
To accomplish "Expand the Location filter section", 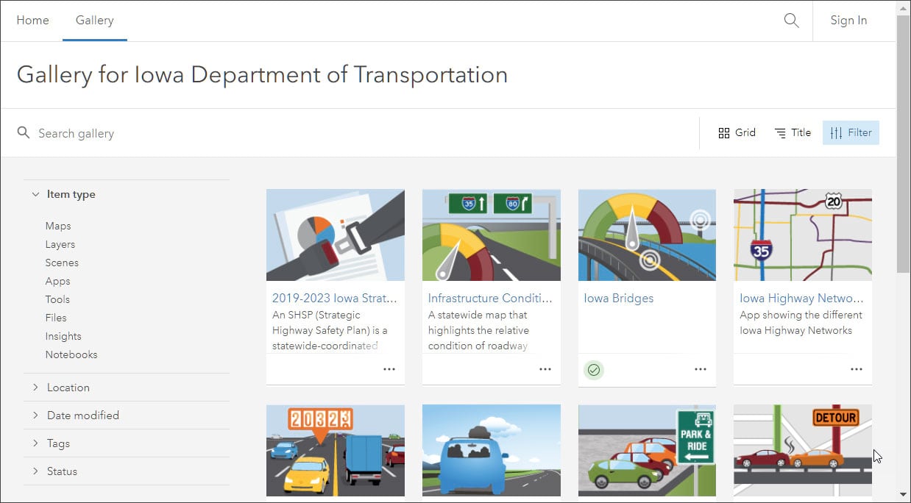I will point(127,388).
